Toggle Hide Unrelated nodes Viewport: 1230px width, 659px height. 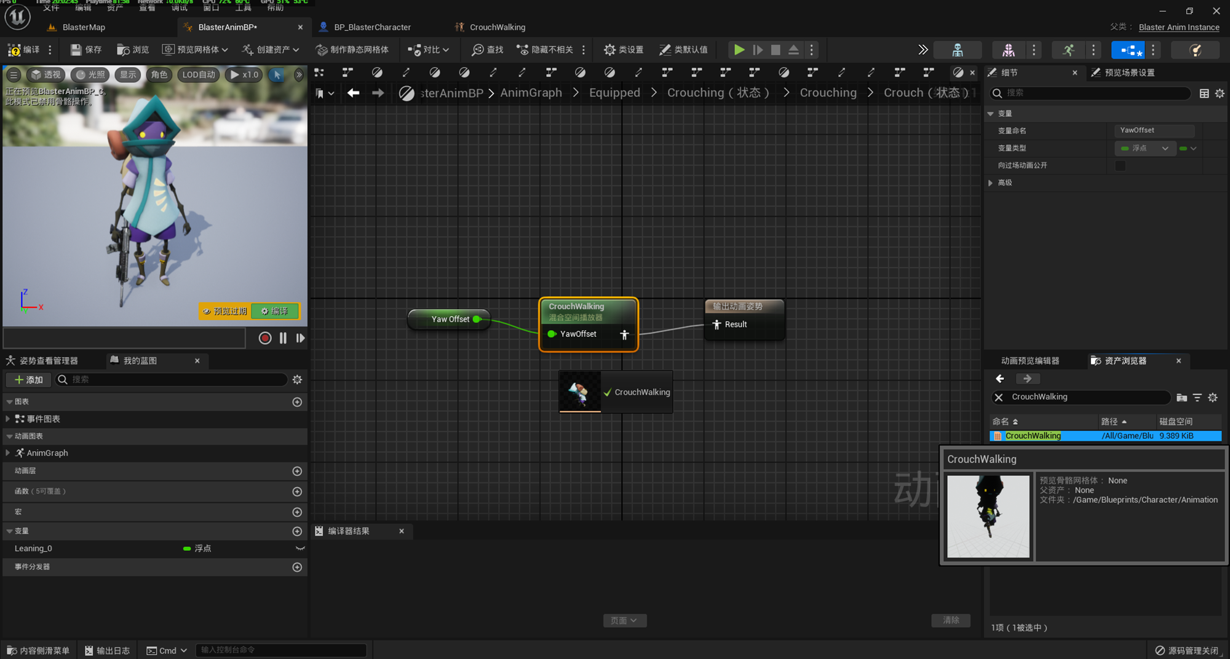(x=545, y=50)
